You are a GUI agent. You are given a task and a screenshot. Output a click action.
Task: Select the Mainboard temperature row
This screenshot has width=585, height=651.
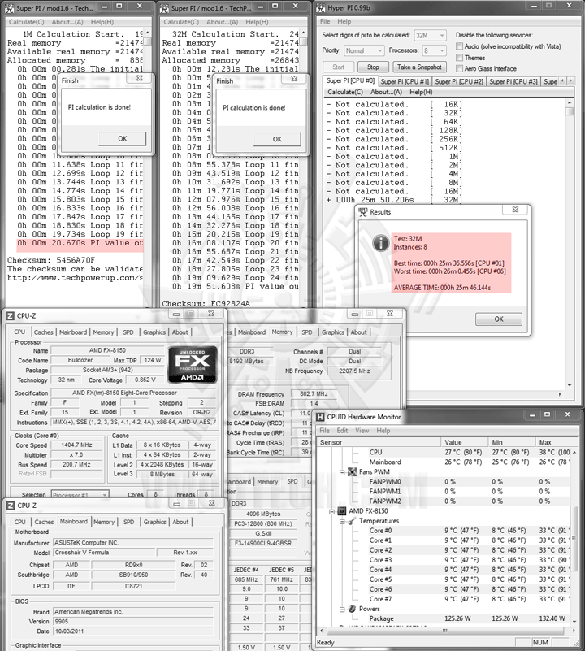click(x=444, y=462)
